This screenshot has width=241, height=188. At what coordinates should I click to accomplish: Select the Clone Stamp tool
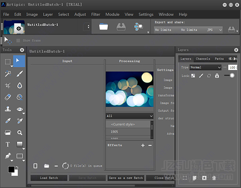click(x=8, y=109)
